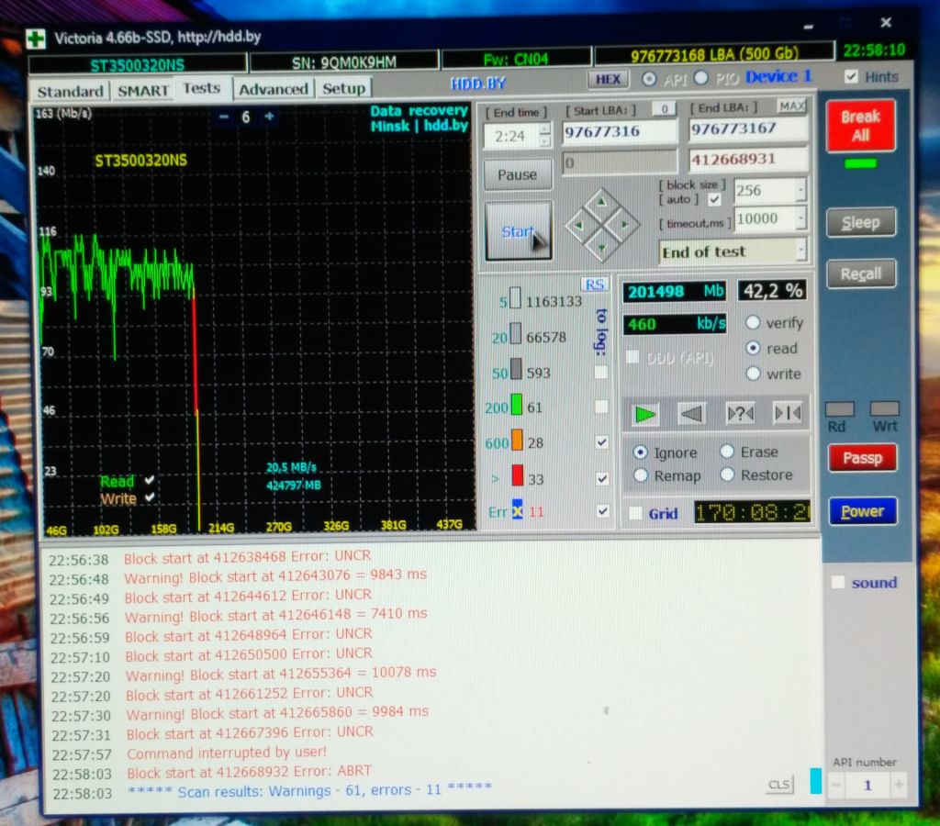Select the butterfly scan mode icon
This screenshot has width=940, height=826.
pyautogui.click(x=788, y=413)
